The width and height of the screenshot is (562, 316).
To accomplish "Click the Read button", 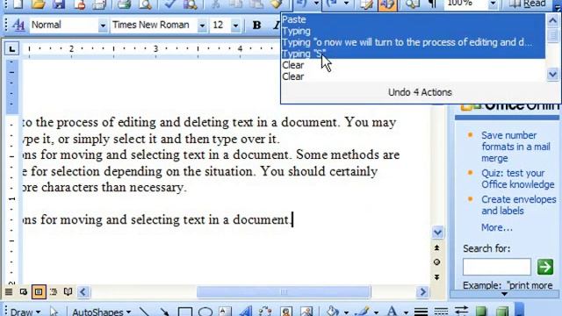I will (529, 4).
